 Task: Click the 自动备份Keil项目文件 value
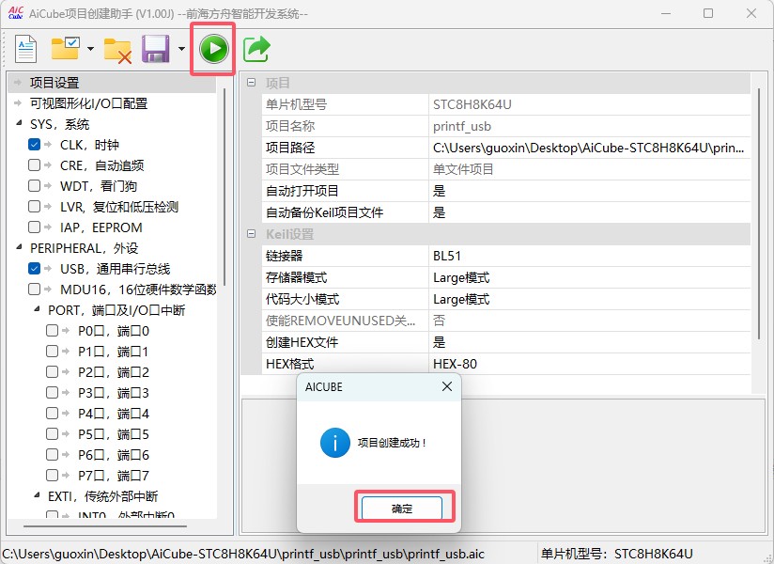click(x=589, y=212)
